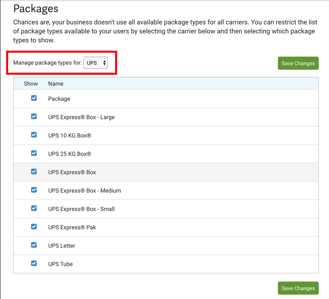The image size is (329, 299).
Task: Uncheck the UPS Letter checkbox
Action: click(34, 245)
